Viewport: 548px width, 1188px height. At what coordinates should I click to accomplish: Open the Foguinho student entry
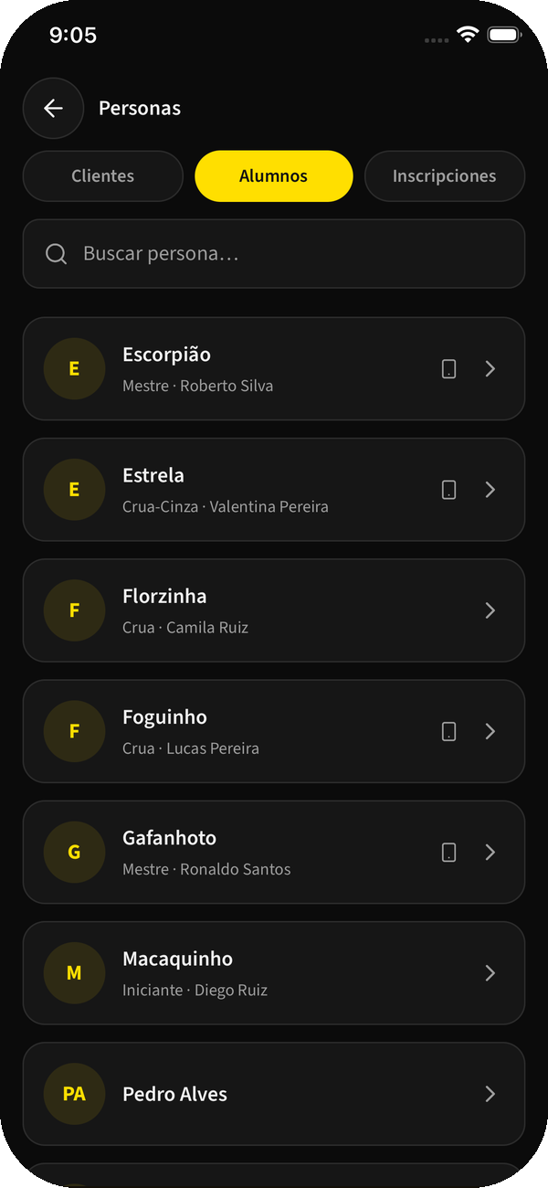pyautogui.click(x=274, y=731)
